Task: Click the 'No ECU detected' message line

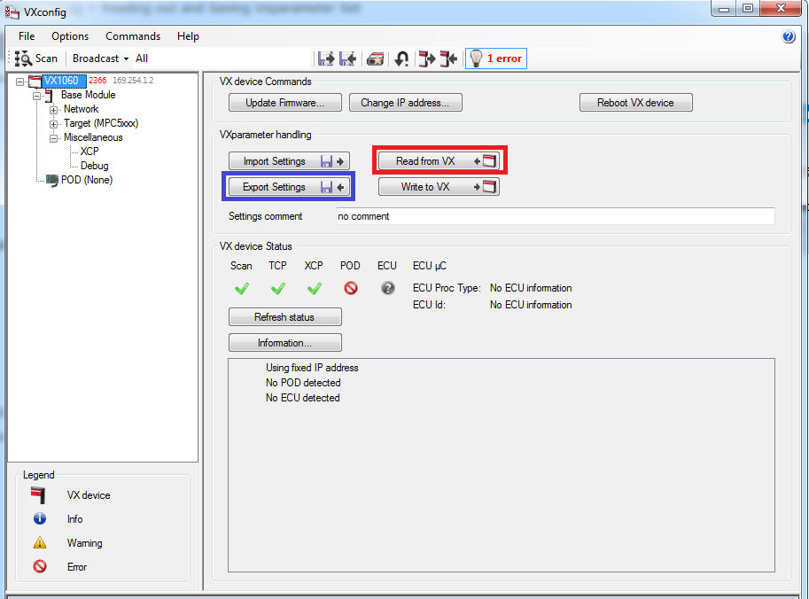Action: click(303, 398)
